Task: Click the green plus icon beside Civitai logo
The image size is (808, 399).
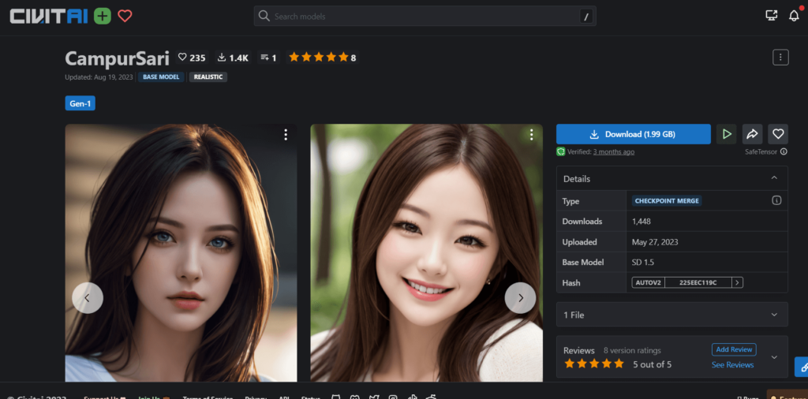Action: tap(102, 16)
